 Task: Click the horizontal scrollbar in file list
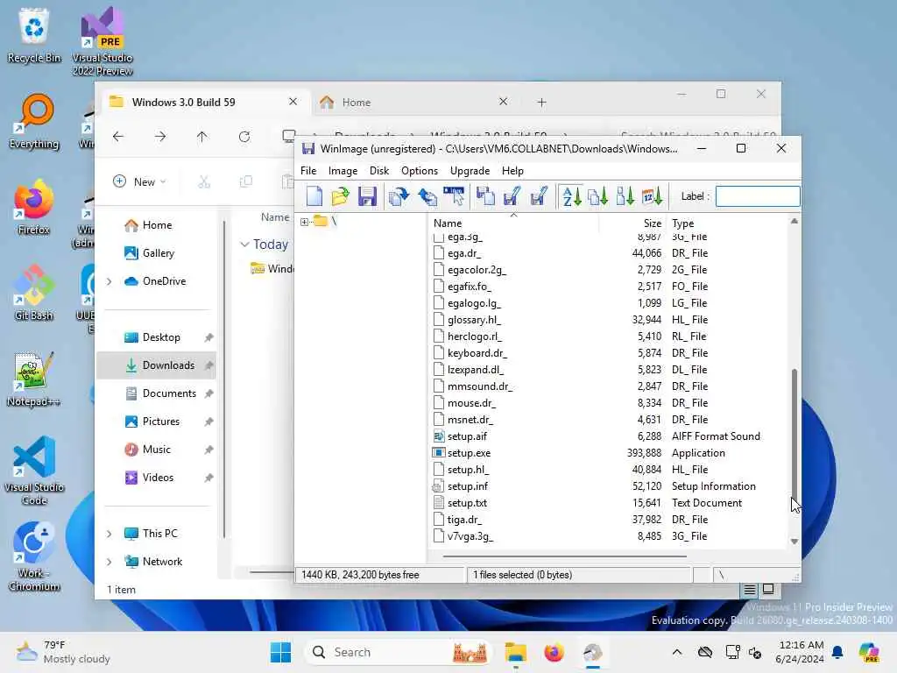pyautogui.click(x=565, y=556)
